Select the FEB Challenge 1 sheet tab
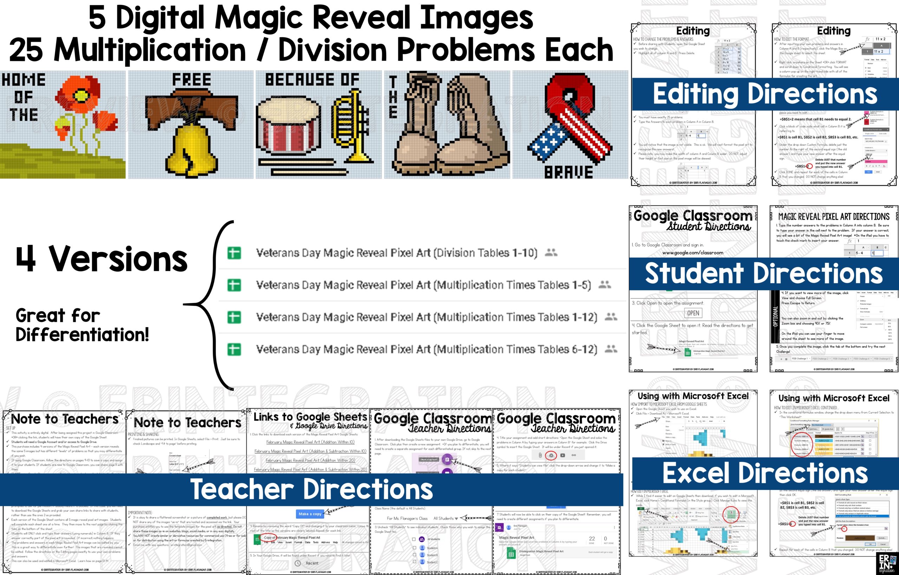Viewport: 899px width, 575px height. pos(801,359)
